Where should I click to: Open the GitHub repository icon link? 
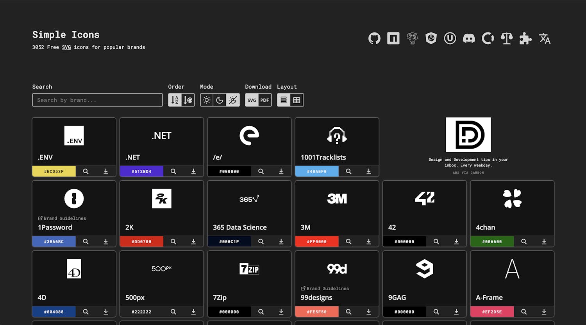(x=374, y=38)
